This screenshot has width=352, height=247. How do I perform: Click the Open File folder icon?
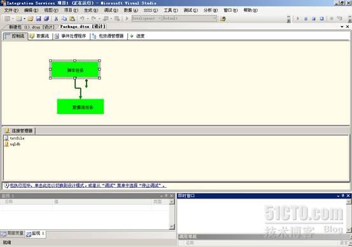[x=31, y=18]
